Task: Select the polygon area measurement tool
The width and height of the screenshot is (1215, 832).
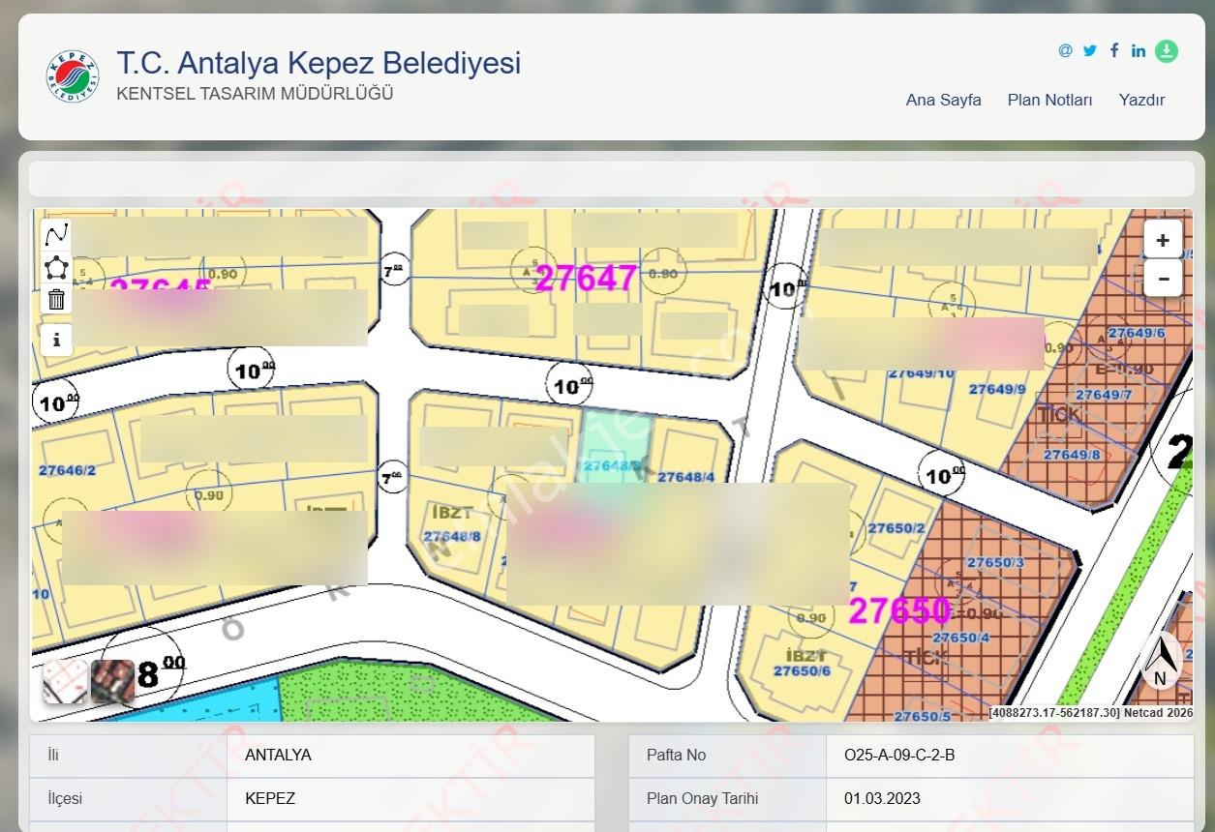Action: [57, 267]
